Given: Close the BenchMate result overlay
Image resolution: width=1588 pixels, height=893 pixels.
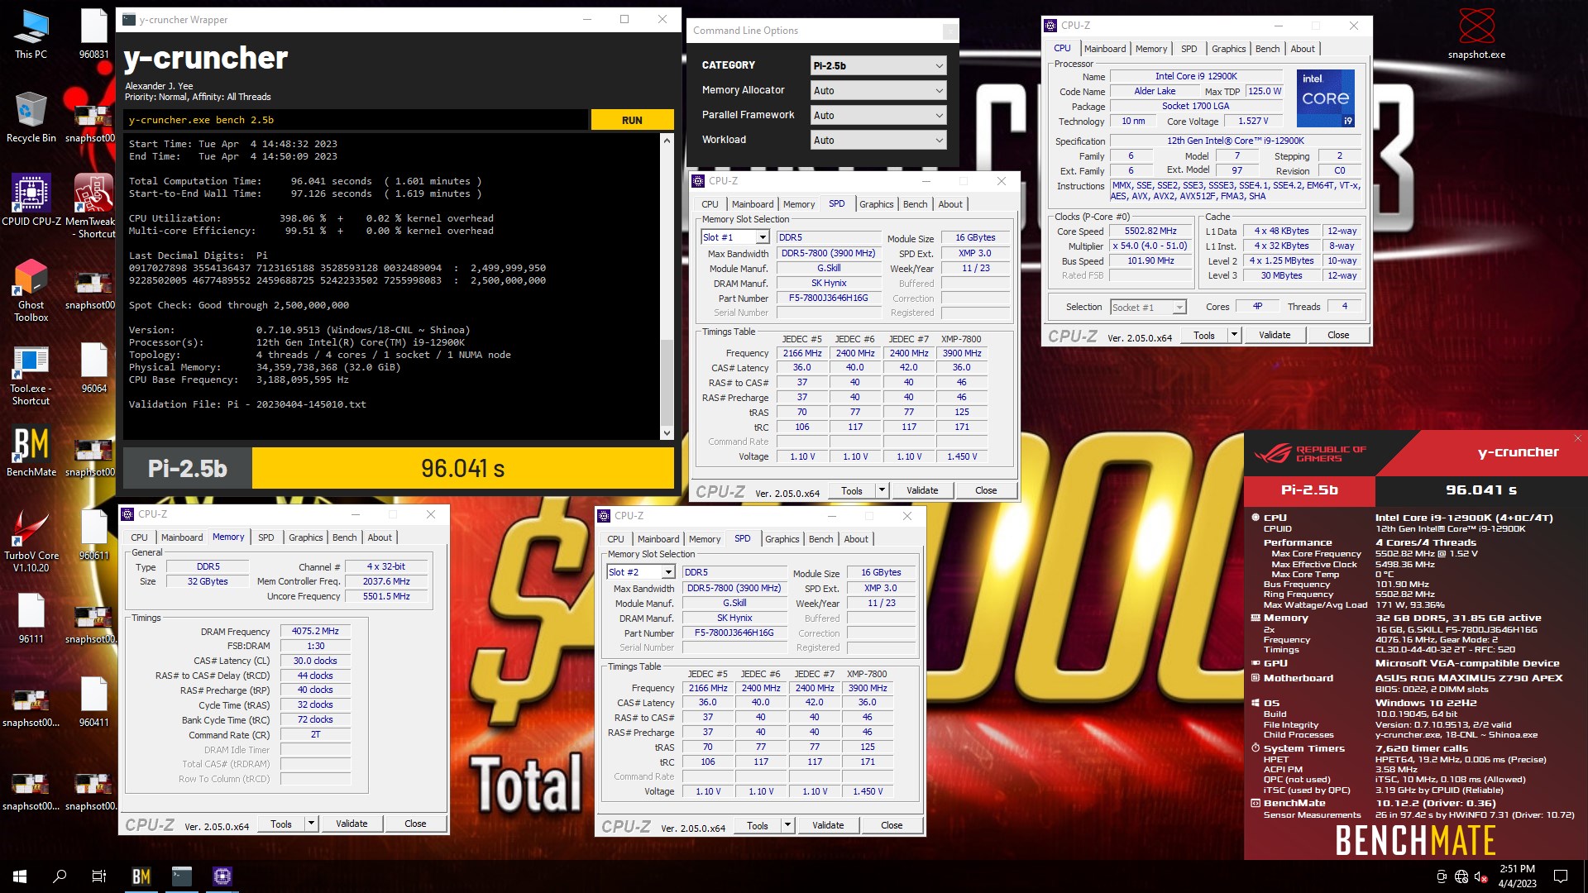Looking at the screenshot, I should coord(1577,438).
